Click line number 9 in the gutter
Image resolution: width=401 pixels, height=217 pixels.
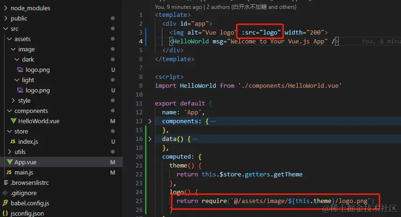[141, 86]
